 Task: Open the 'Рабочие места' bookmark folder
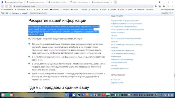[7, 10]
